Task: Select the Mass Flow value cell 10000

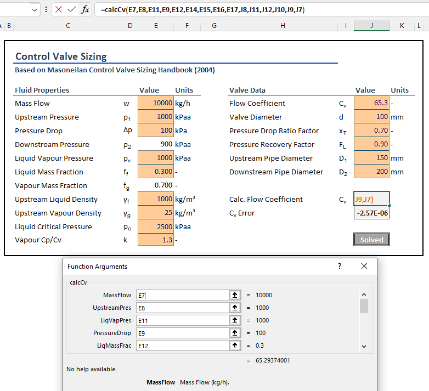Action: [156, 103]
